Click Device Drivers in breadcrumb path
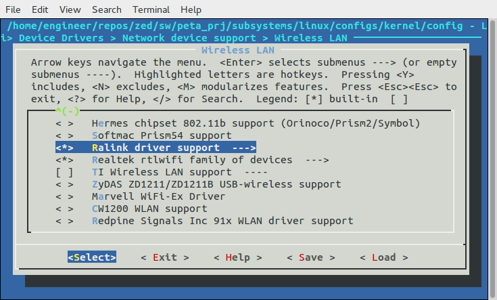Viewport: 497px width, 300px height. click(x=61, y=38)
